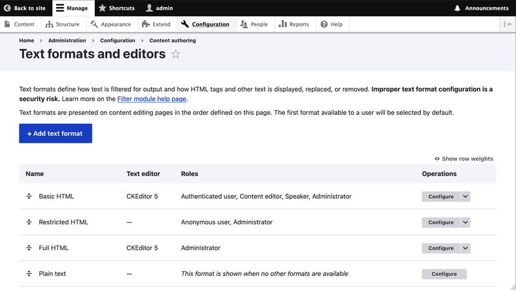
Task: Click the star icon beside the page title
Action: (175, 55)
